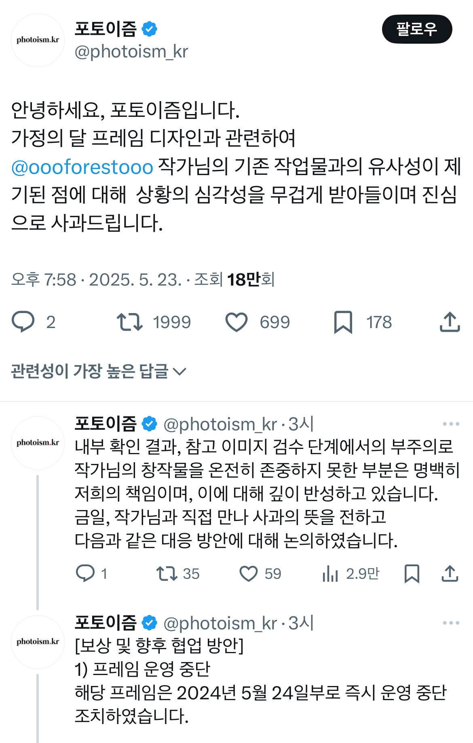Bookmark the first thread reply
The width and height of the screenshot is (473, 743).
click(412, 574)
